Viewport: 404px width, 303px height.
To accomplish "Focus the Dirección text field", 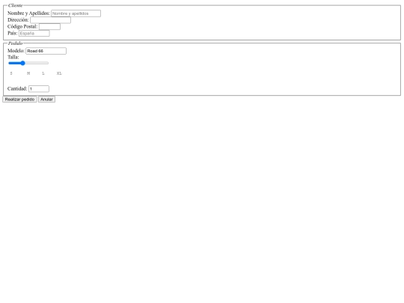I will click(x=50, y=20).
